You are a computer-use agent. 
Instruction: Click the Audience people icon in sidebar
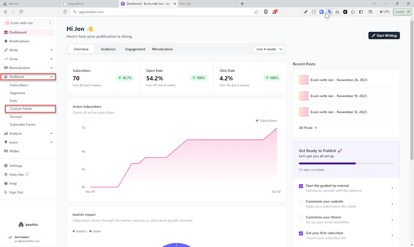[6, 77]
